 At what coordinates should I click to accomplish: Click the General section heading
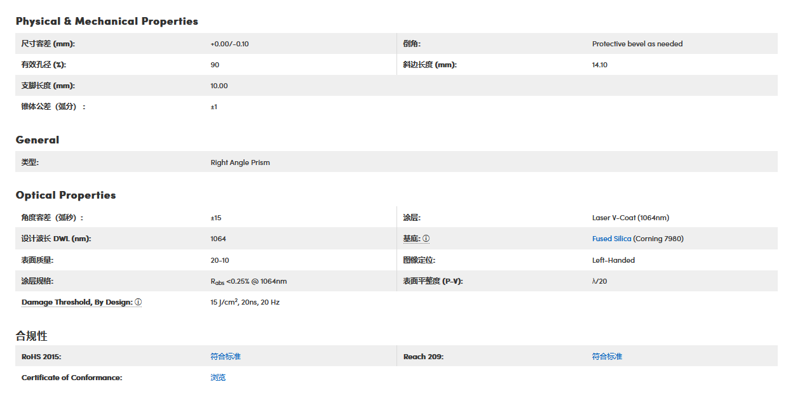click(37, 140)
